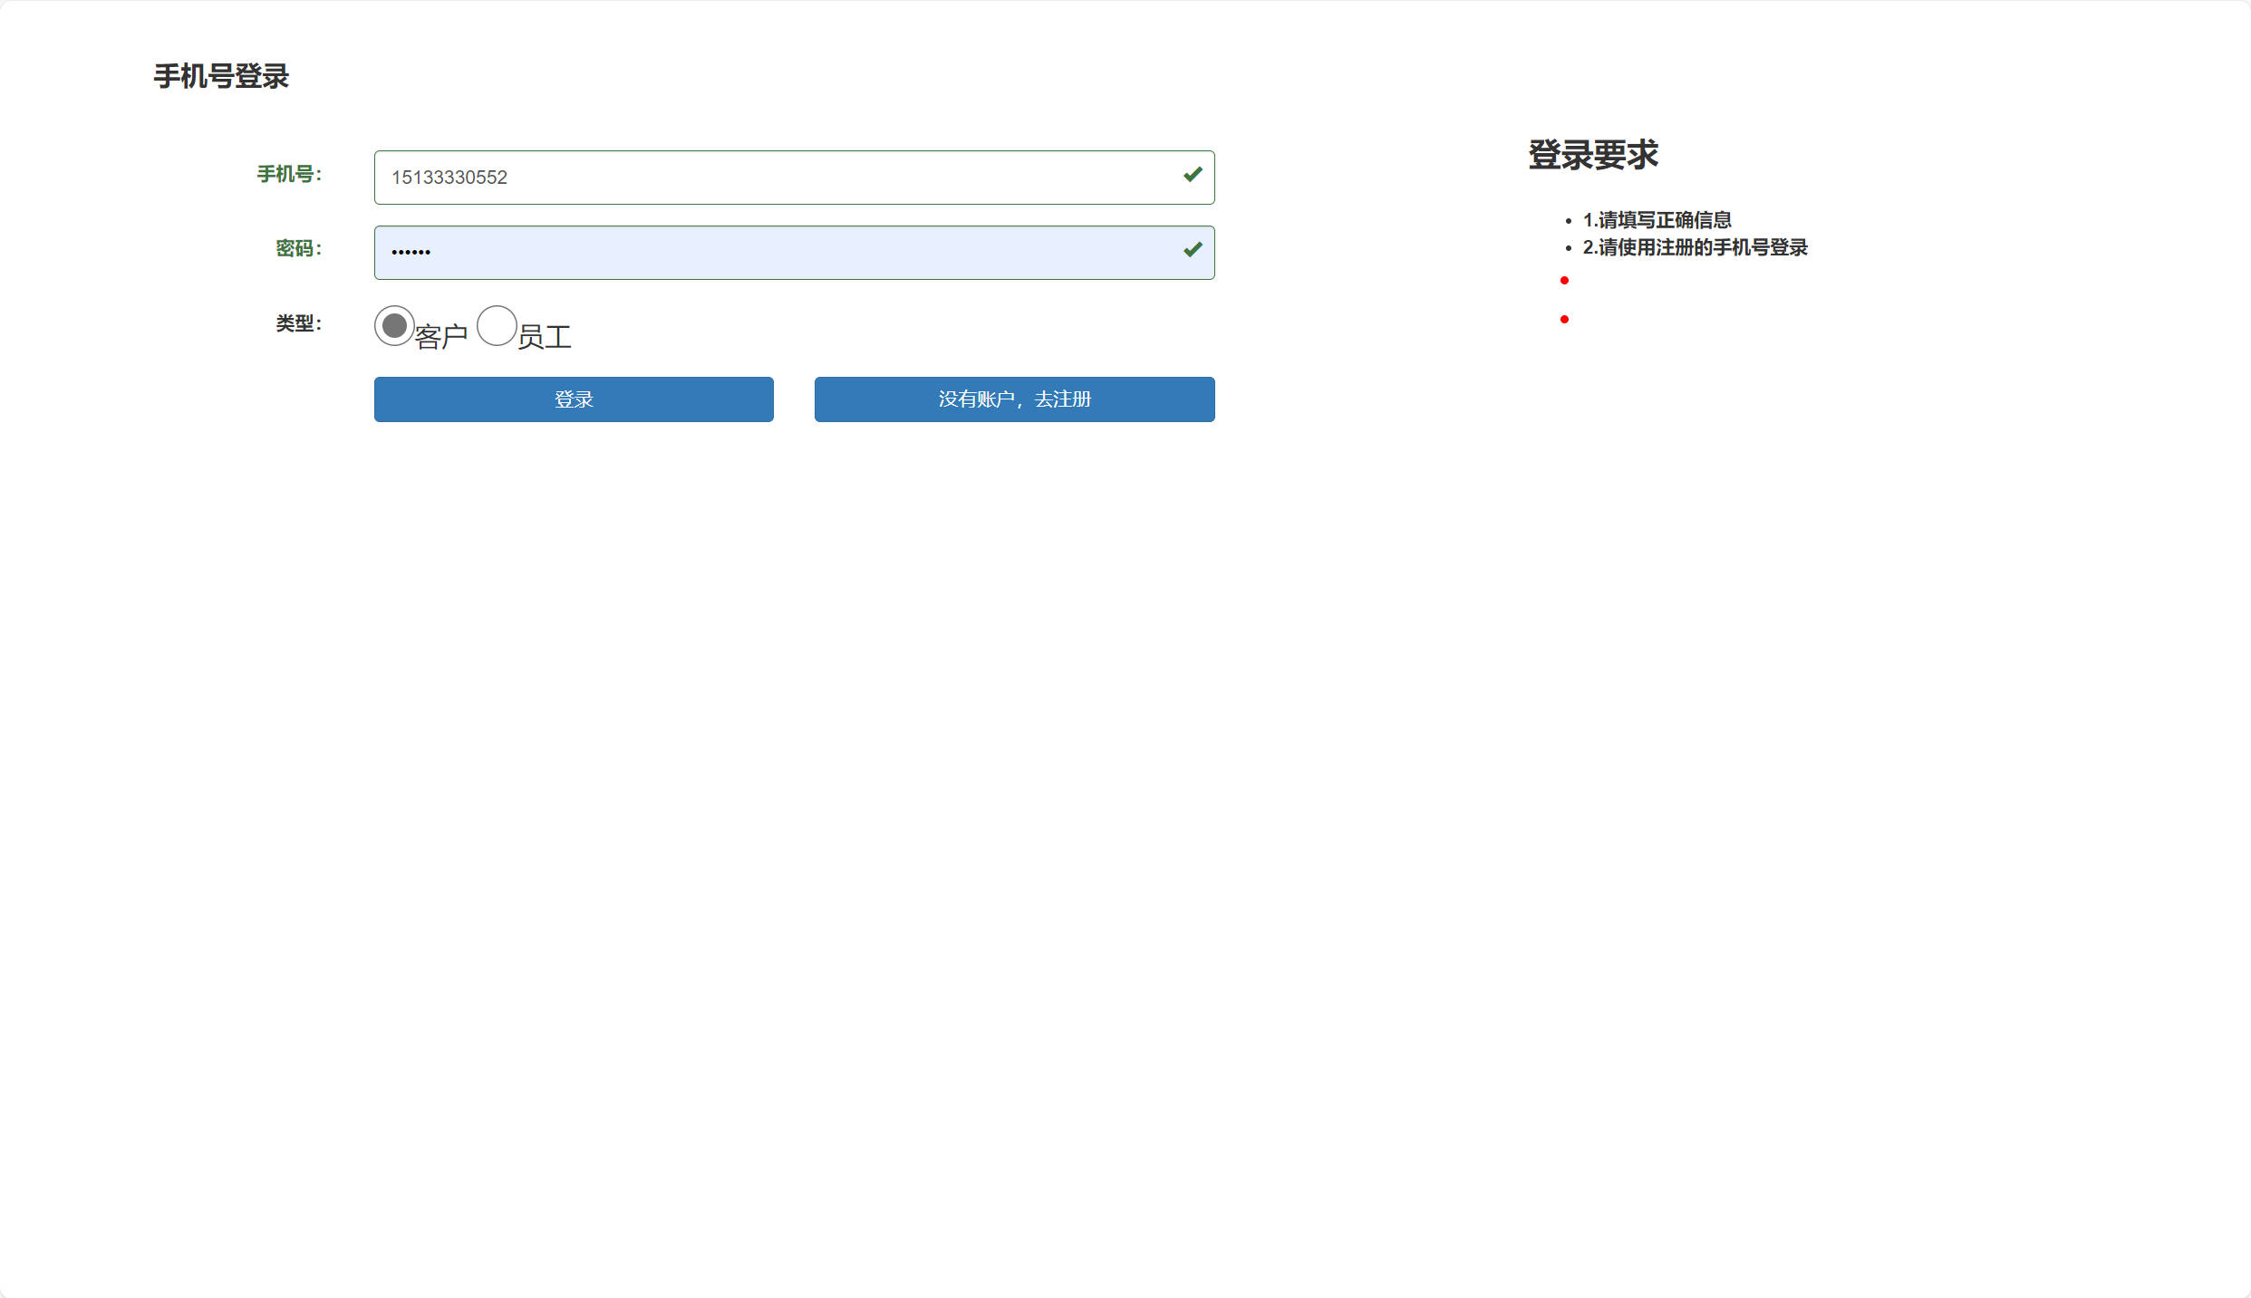Toggle the type selection back to 客户
This screenshot has height=1298, width=2251.
click(x=393, y=328)
